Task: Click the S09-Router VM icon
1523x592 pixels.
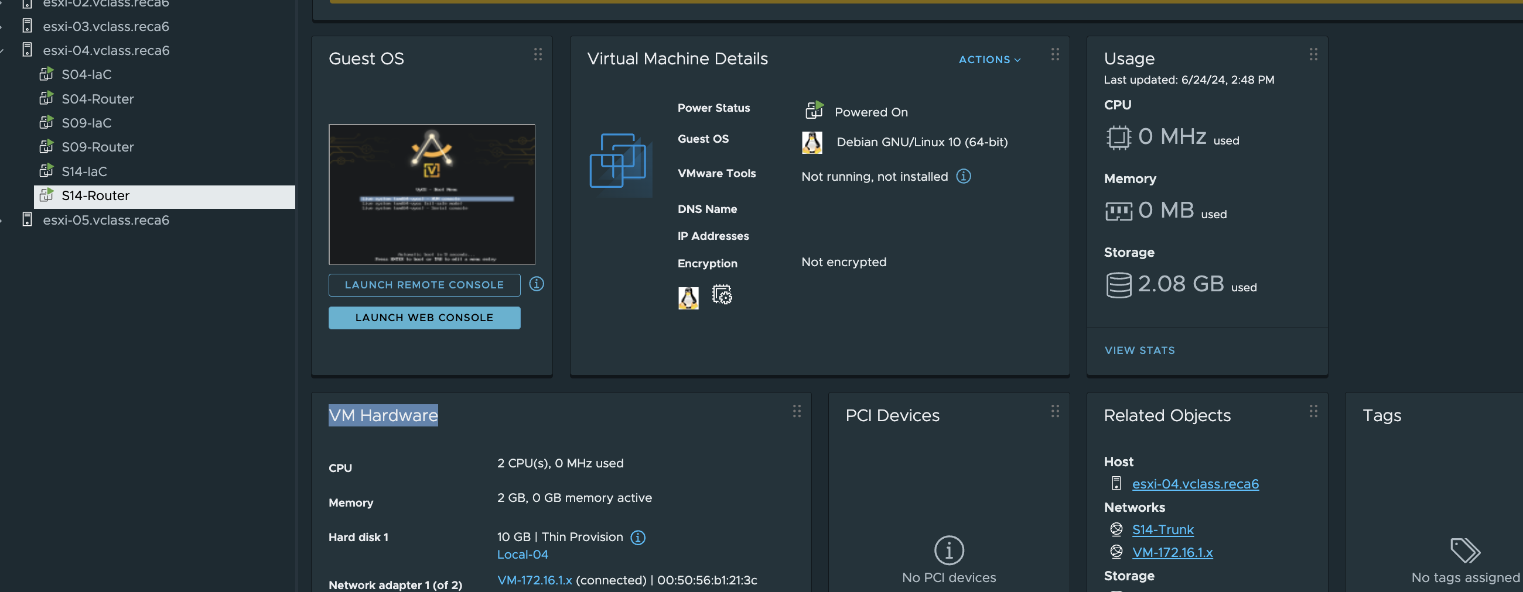Action: tap(46, 146)
